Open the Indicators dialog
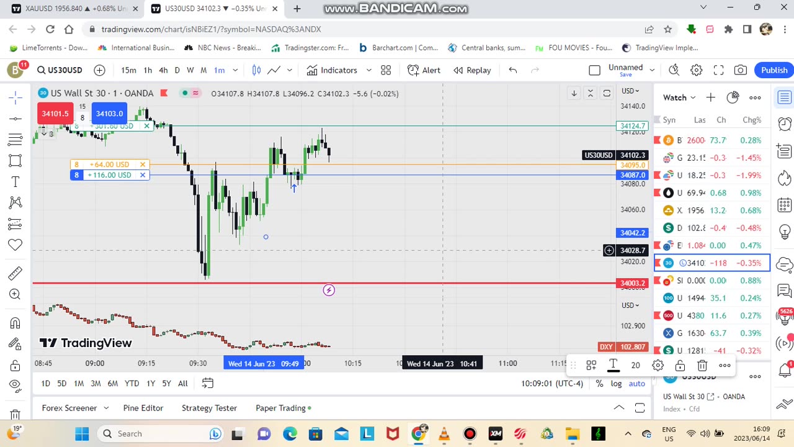Viewport: 794px width, 447px height. pyautogui.click(x=332, y=70)
